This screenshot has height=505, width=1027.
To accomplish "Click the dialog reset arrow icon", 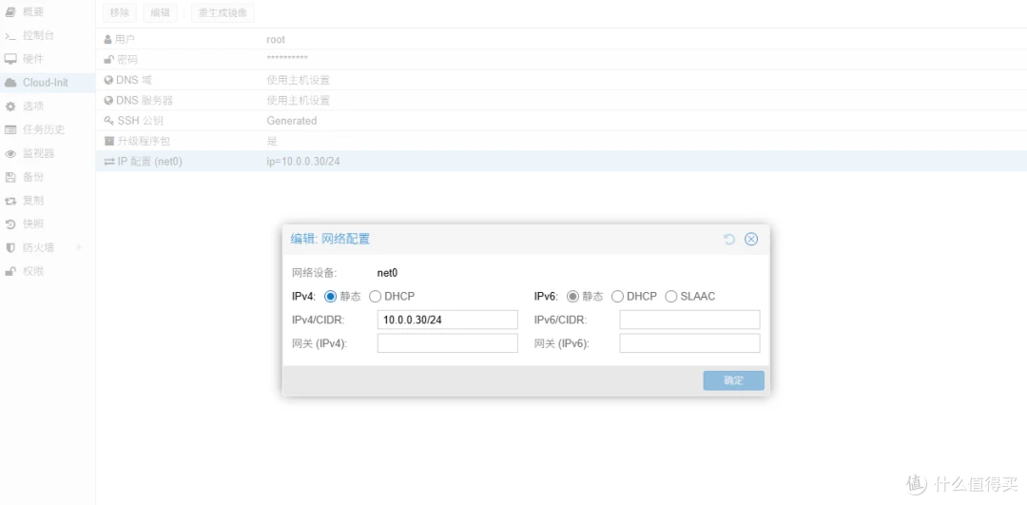I will tap(729, 239).
